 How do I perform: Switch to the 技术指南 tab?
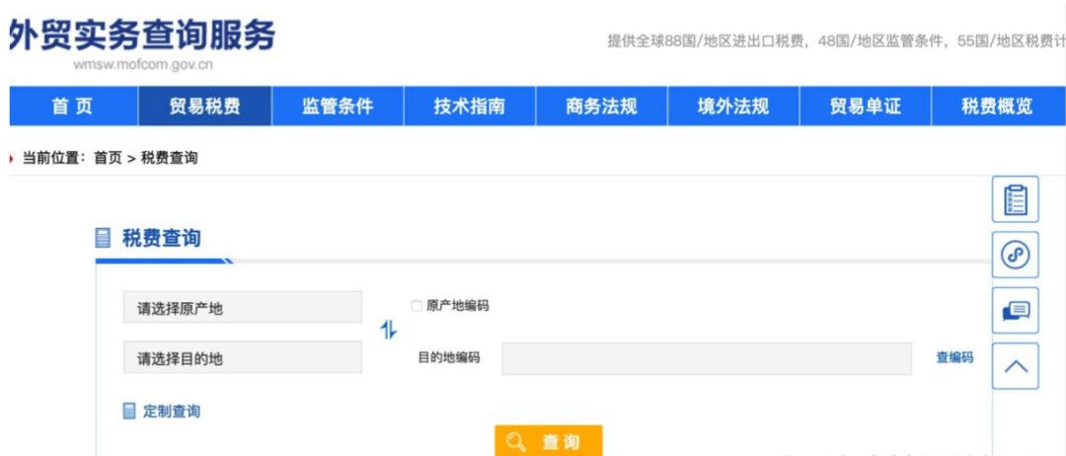(x=470, y=106)
